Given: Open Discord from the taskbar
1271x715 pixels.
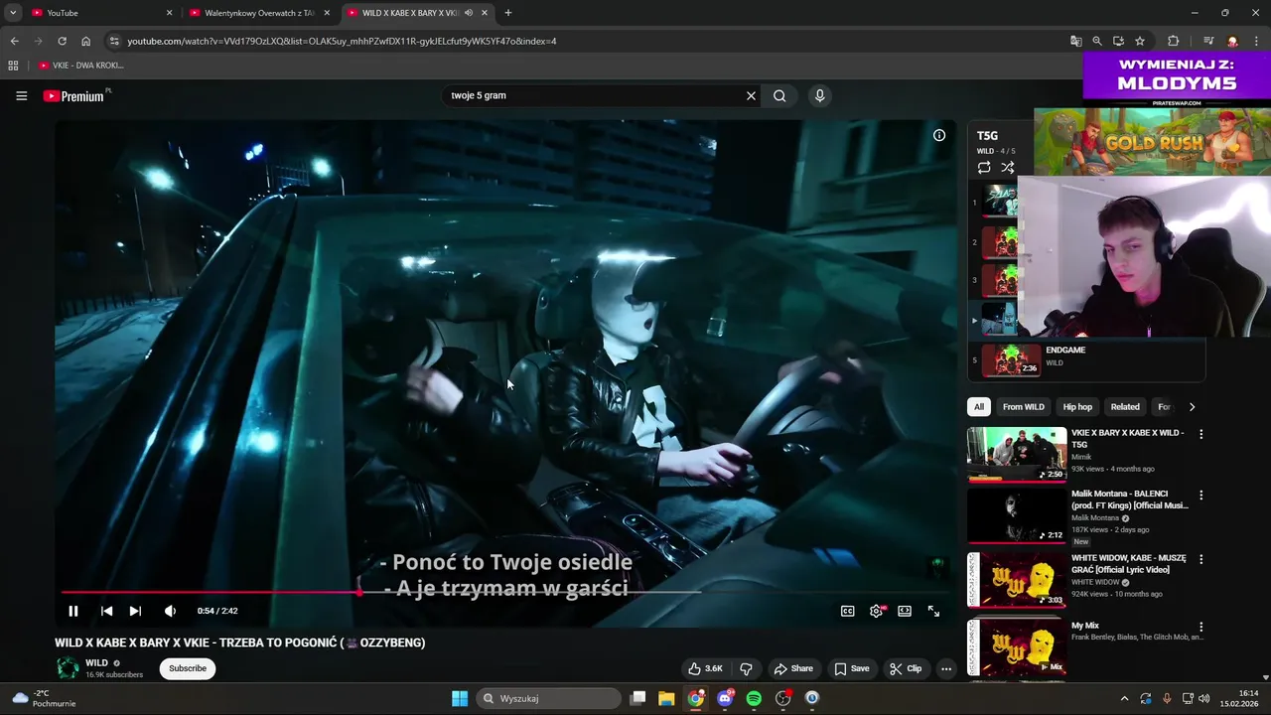Looking at the screenshot, I should click(725, 698).
